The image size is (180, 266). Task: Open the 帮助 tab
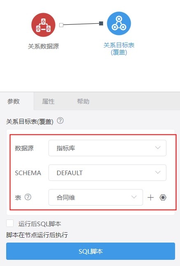[x=83, y=102]
